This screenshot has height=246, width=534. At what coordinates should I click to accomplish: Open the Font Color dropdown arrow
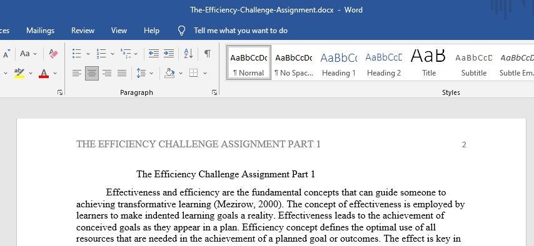[55, 73]
